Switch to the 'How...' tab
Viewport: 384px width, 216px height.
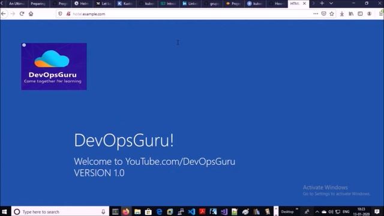click(x=277, y=4)
